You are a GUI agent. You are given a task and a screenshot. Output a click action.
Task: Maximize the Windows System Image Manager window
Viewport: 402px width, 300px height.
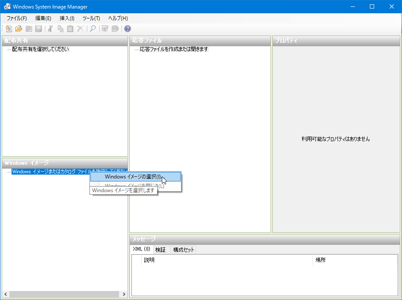click(372, 7)
